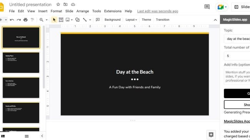Select the Line tool
Screen dimensions: 250x140
[85, 20]
